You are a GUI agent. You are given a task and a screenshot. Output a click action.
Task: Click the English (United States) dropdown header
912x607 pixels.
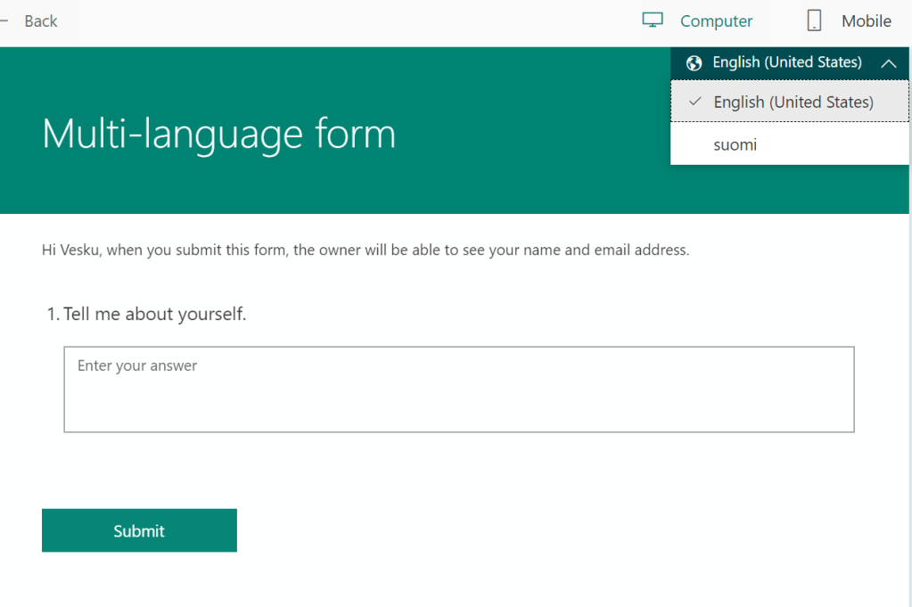coord(786,62)
